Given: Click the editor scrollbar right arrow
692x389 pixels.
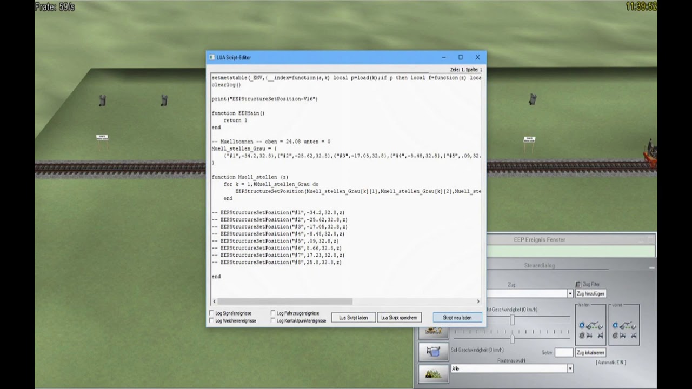Looking at the screenshot, I should coord(478,301).
